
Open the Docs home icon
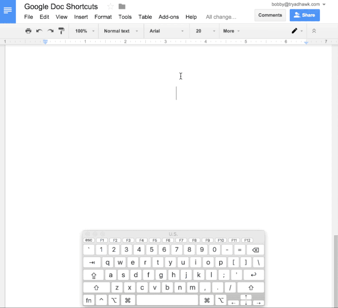[x=8, y=11]
